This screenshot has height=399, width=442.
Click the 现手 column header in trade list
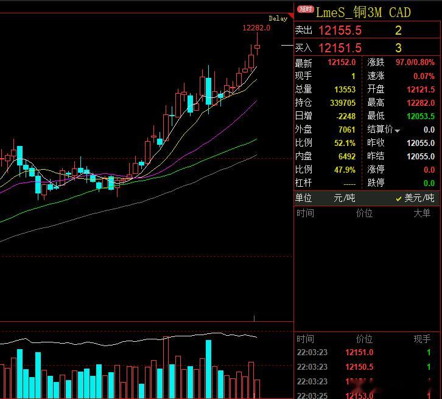point(422,339)
